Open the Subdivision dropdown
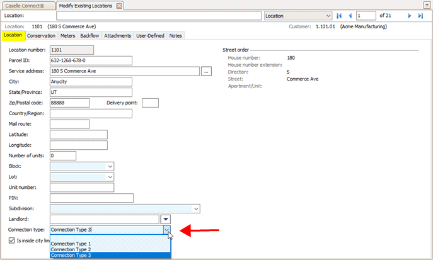Image resolution: width=433 pixels, height=260 pixels. (x=196, y=208)
